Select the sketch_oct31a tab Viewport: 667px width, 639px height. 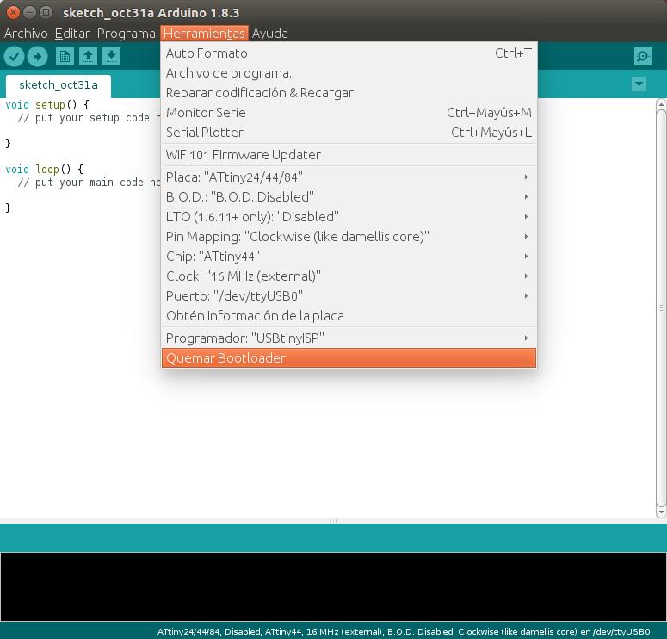[x=59, y=85]
